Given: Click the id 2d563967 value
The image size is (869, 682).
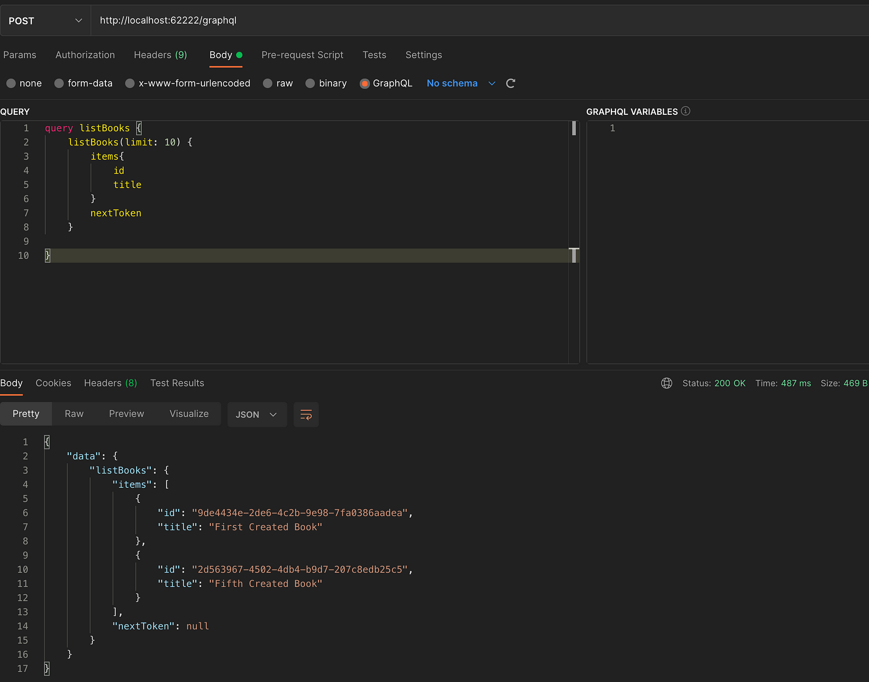Looking at the screenshot, I should (x=300, y=570).
